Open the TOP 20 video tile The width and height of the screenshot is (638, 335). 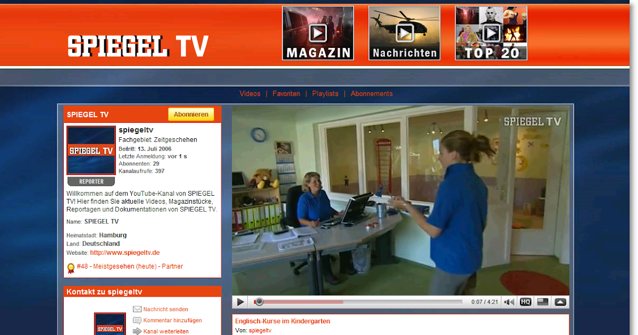tap(491, 33)
